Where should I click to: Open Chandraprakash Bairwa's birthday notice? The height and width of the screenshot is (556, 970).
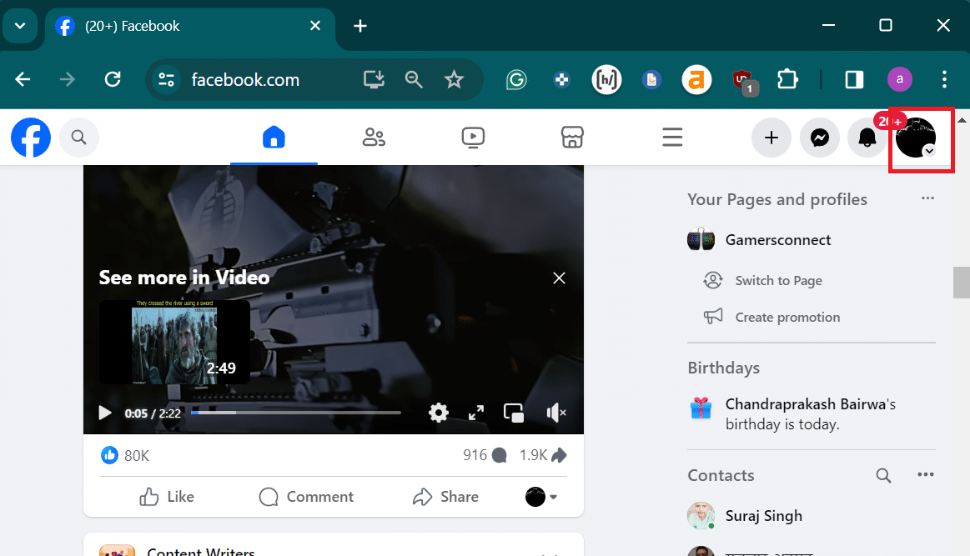[792, 413]
